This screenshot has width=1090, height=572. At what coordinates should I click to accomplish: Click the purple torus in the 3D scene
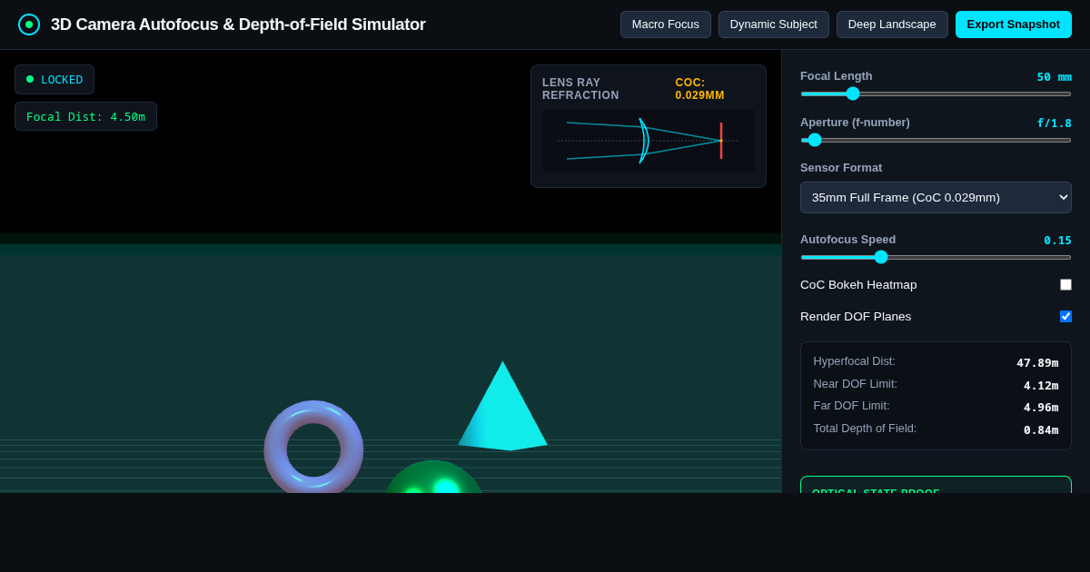313,449
